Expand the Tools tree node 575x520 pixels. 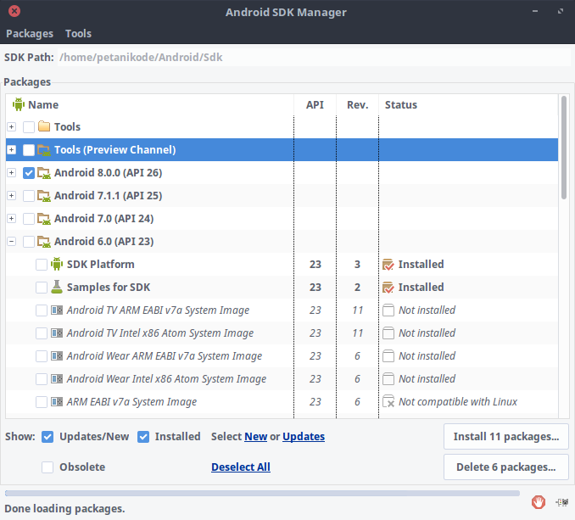[x=12, y=127]
